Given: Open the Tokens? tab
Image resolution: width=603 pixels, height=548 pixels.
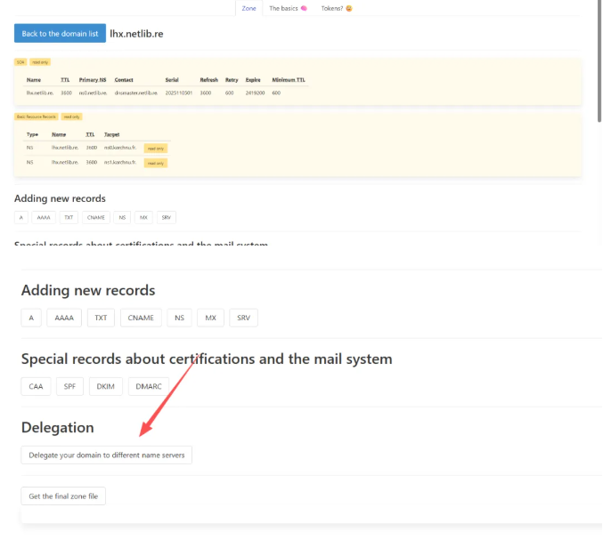Looking at the screenshot, I should [336, 8].
